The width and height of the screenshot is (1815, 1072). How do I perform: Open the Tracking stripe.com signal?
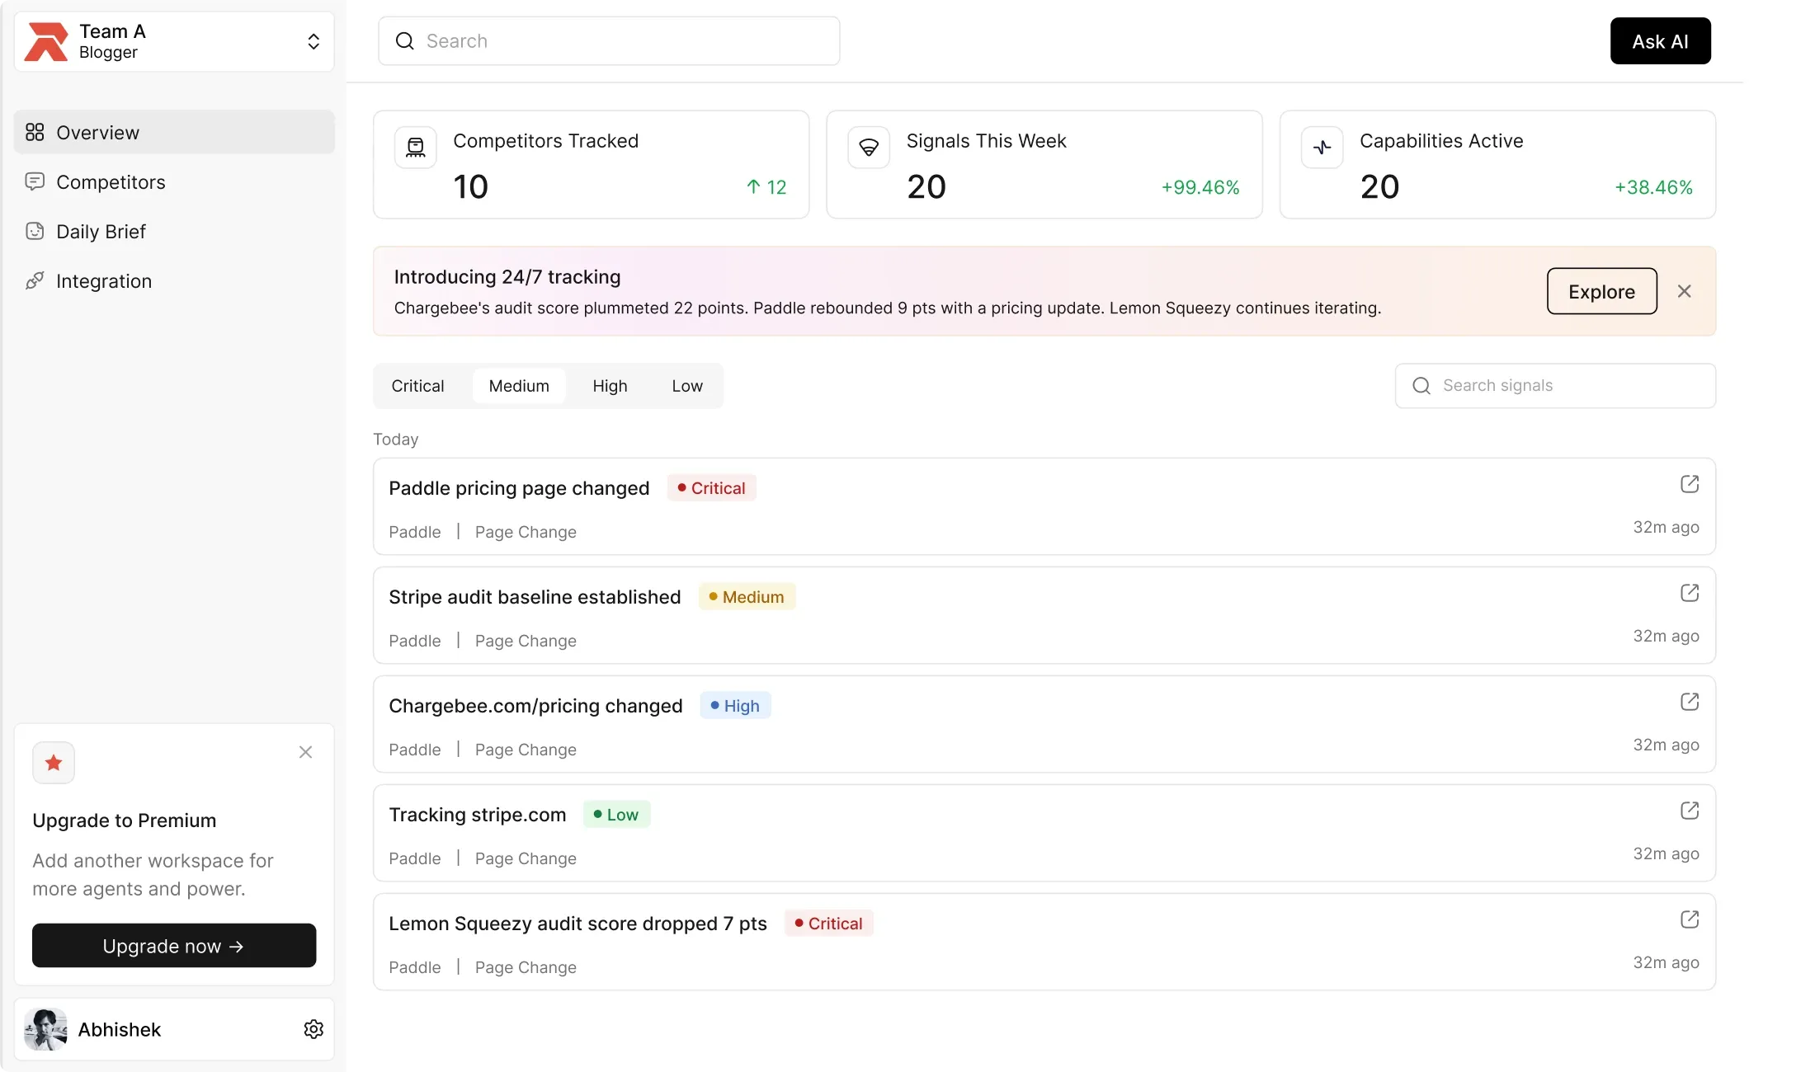(x=1044, y=833)
